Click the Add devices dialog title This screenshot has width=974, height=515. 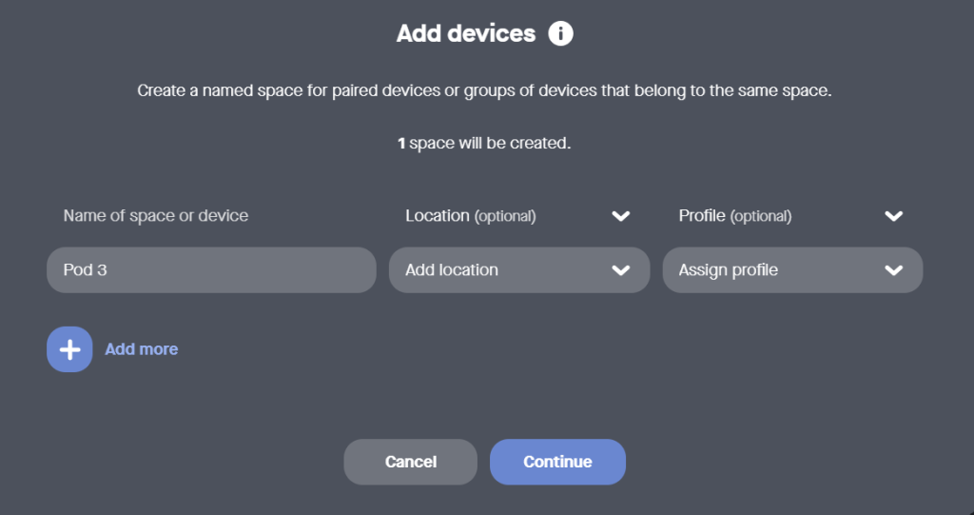(466, 34)
